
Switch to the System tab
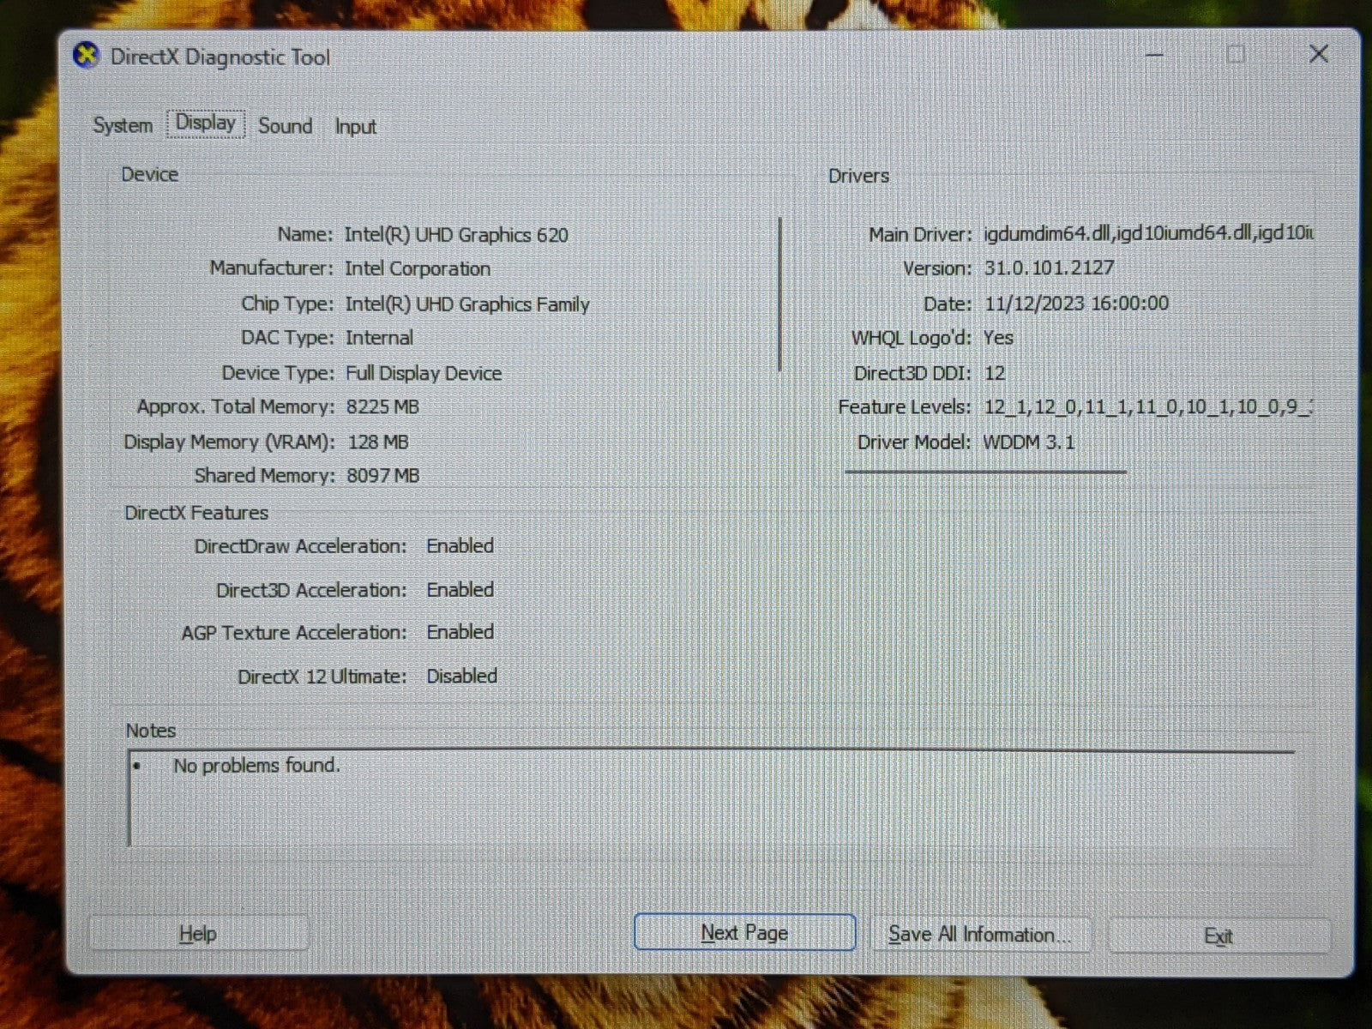click(x=123, y=125)
